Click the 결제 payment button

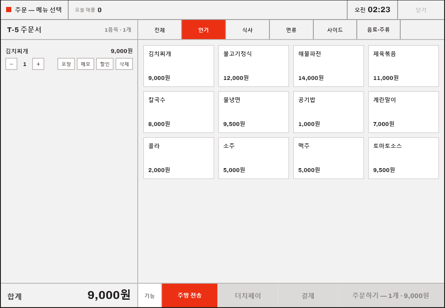click(308, 295)
